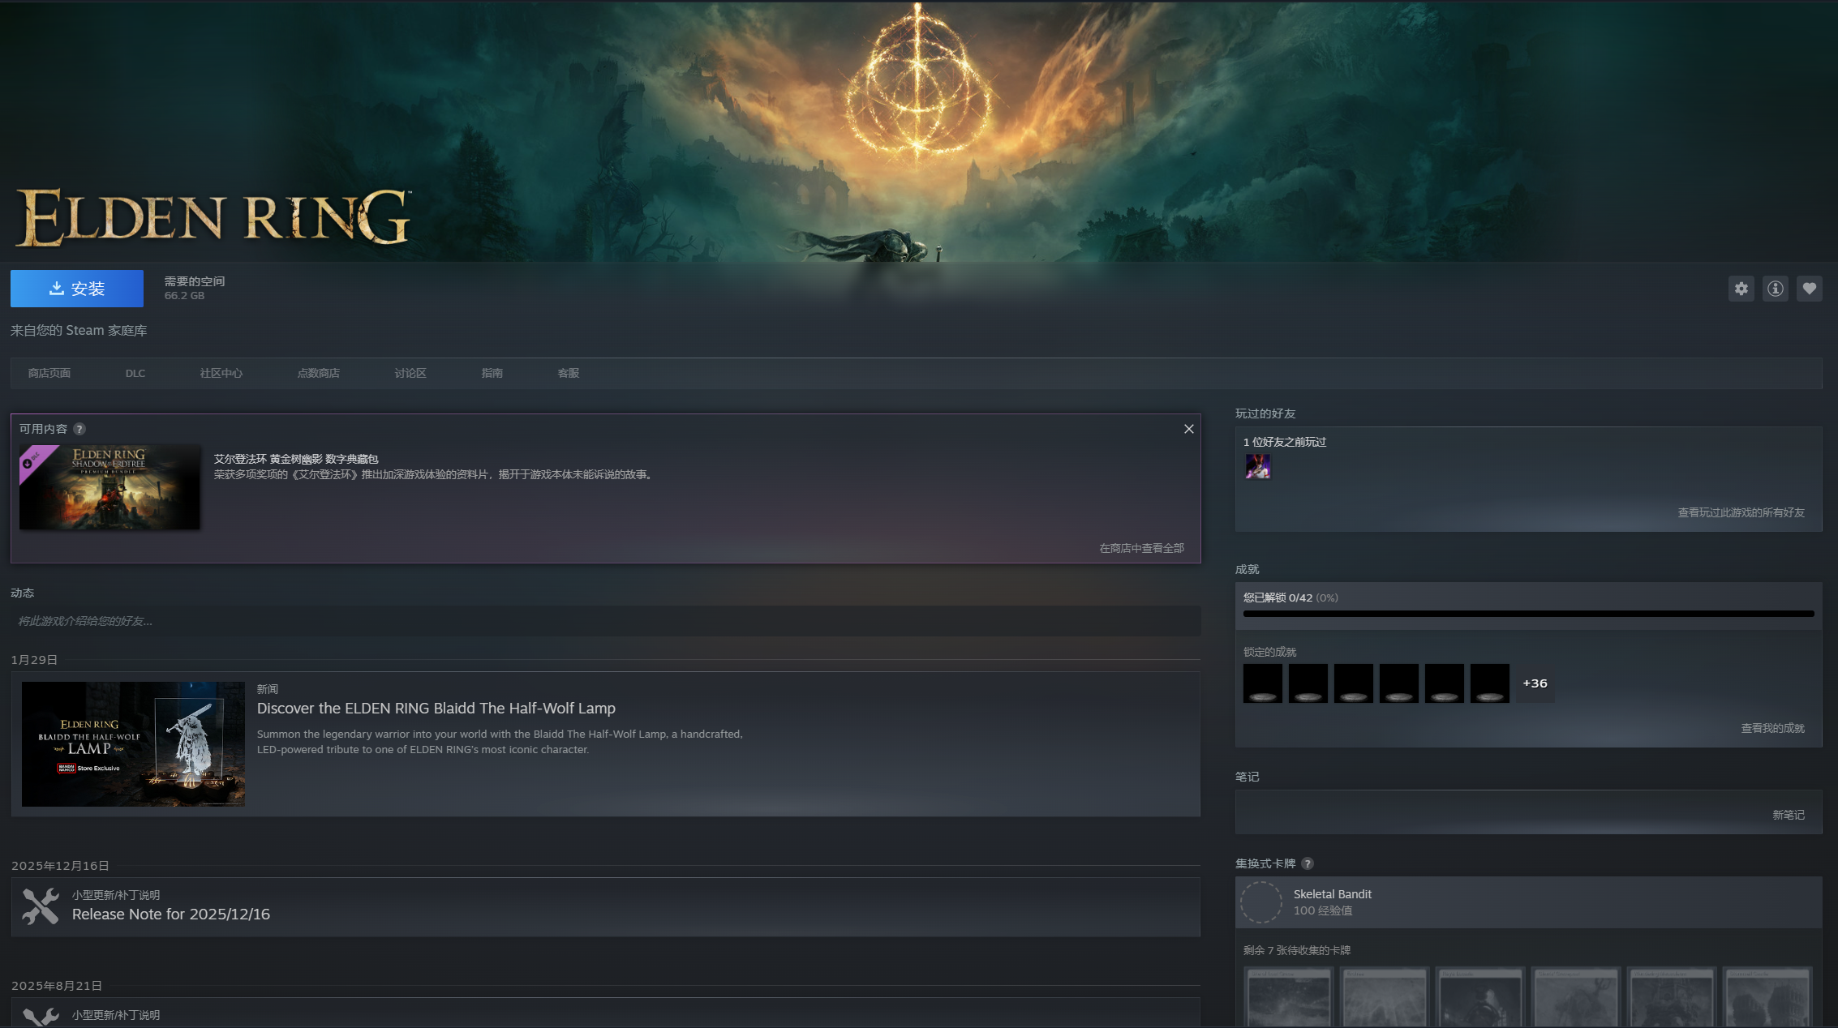Click the achievement progress bar

(1528, 614)
